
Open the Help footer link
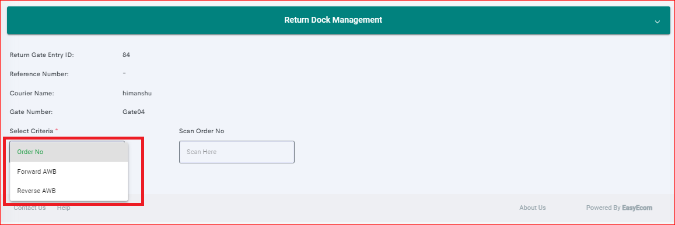(64, 208)
